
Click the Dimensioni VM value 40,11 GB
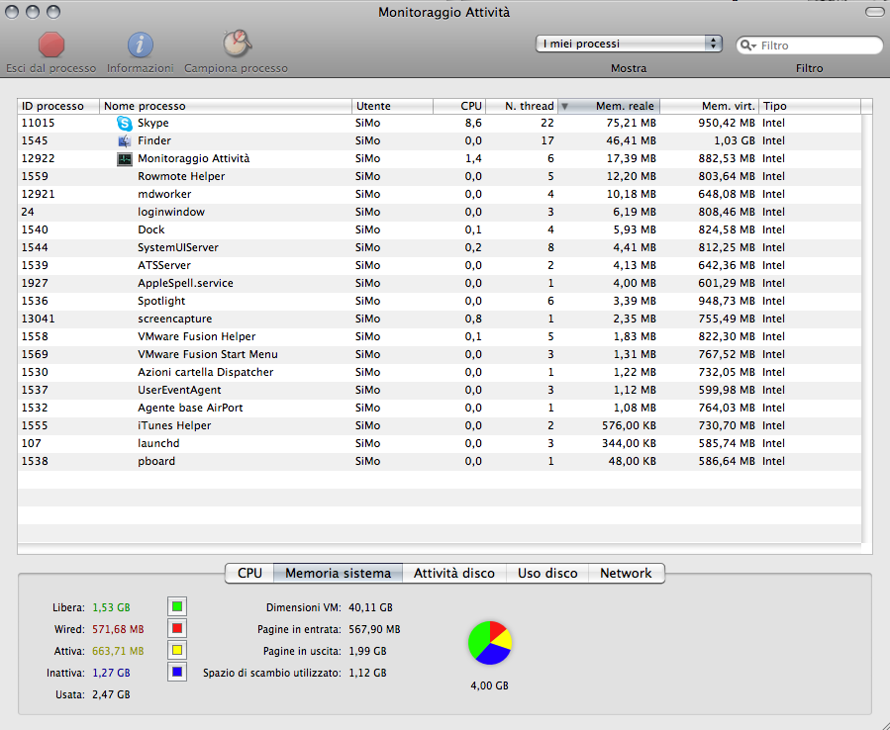pos(370,607)
